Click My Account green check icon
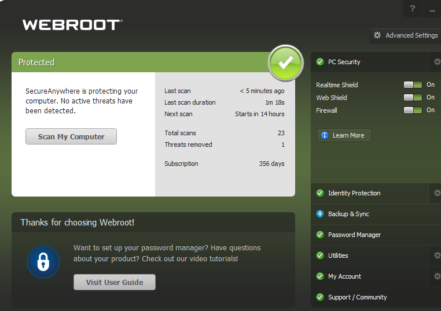The width and height of the screenshot is (441, 311). tap(320, 276)
